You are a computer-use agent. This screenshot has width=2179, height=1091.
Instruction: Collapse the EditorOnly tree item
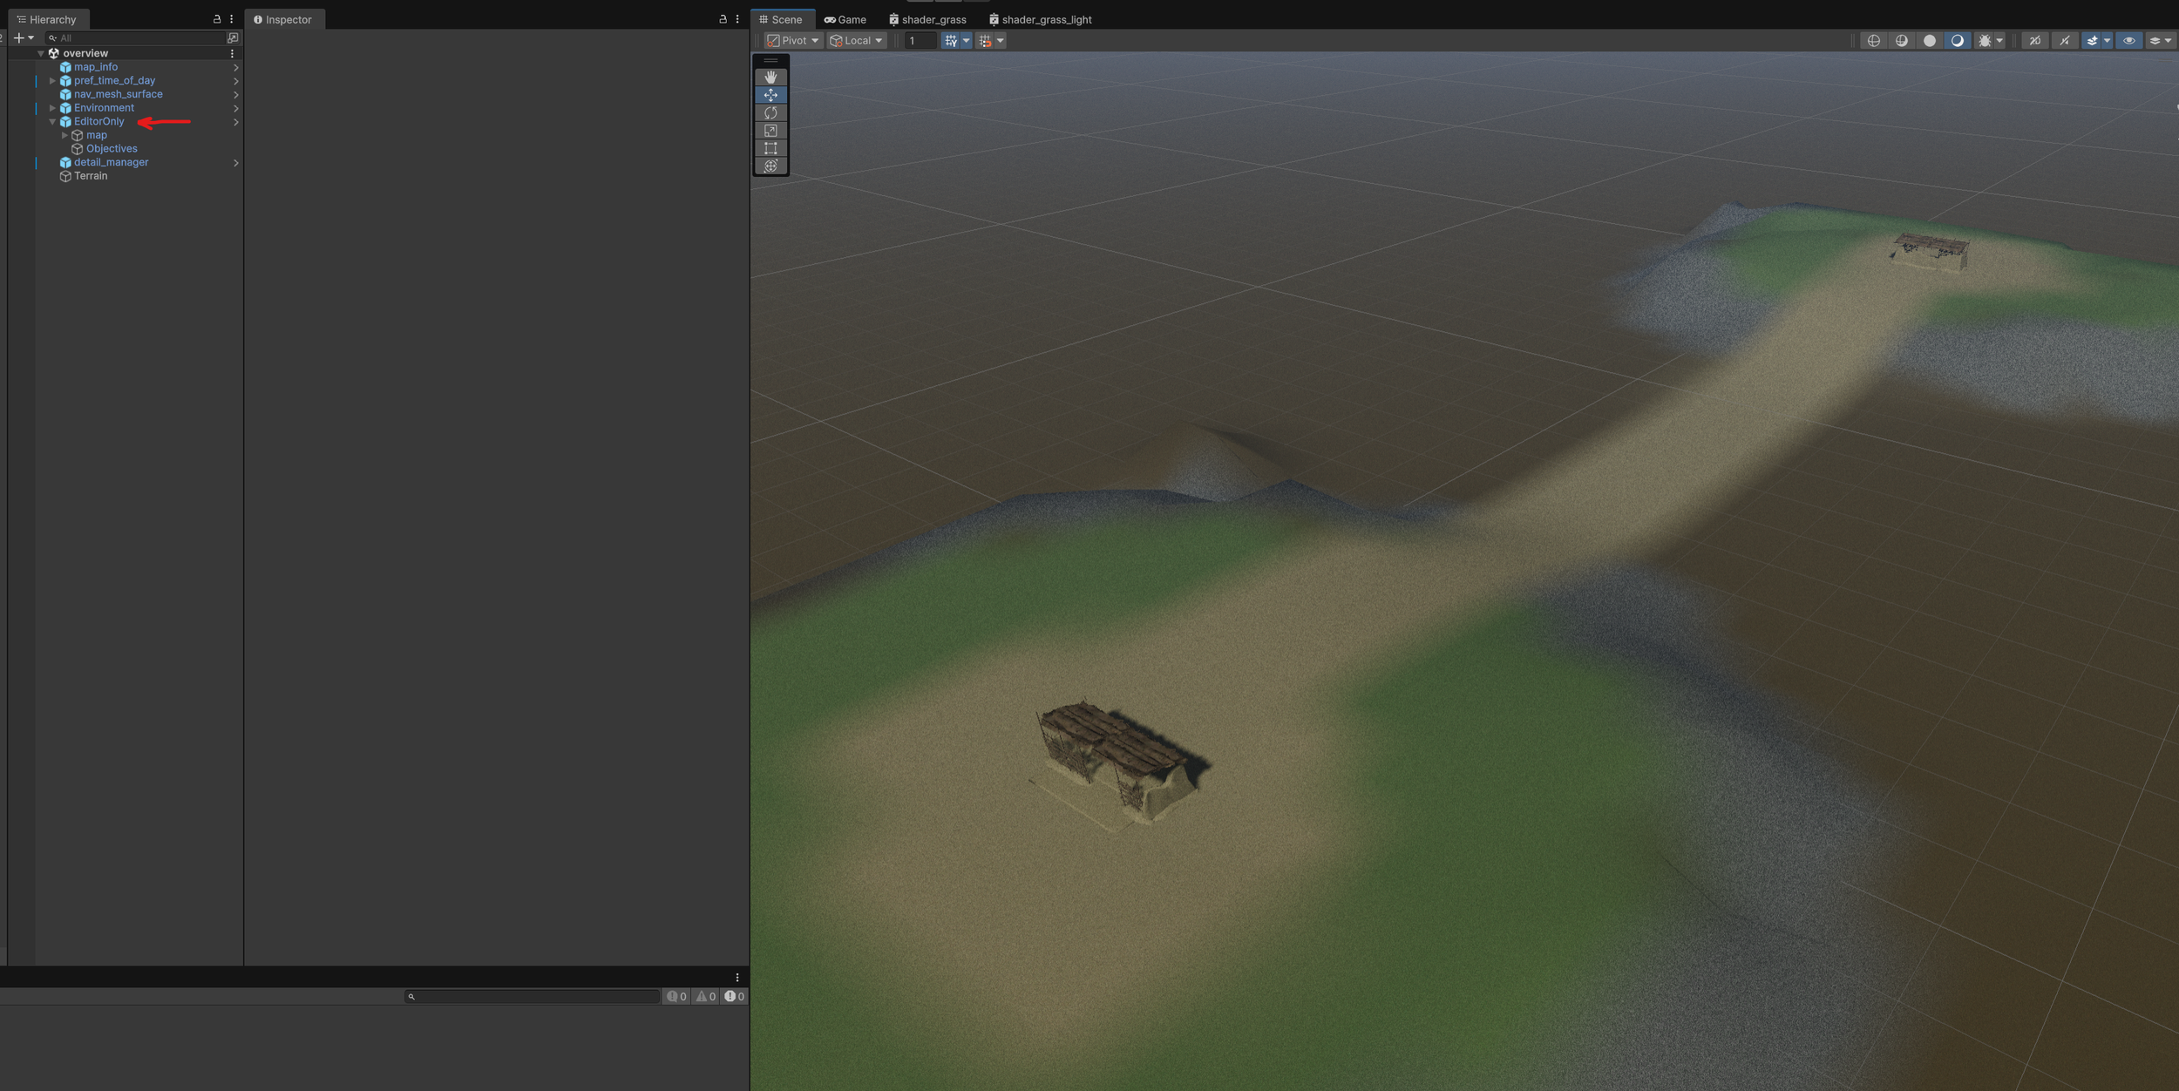52,122
